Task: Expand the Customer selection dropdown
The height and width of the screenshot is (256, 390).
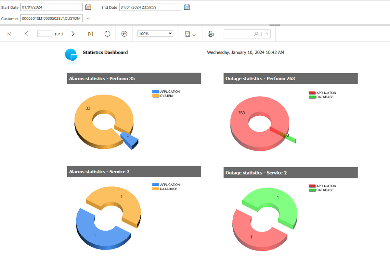Action: click(x=88, y=18)
